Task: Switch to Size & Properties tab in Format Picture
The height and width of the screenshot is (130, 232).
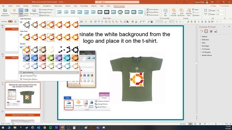Action: [x=211, y=31]
